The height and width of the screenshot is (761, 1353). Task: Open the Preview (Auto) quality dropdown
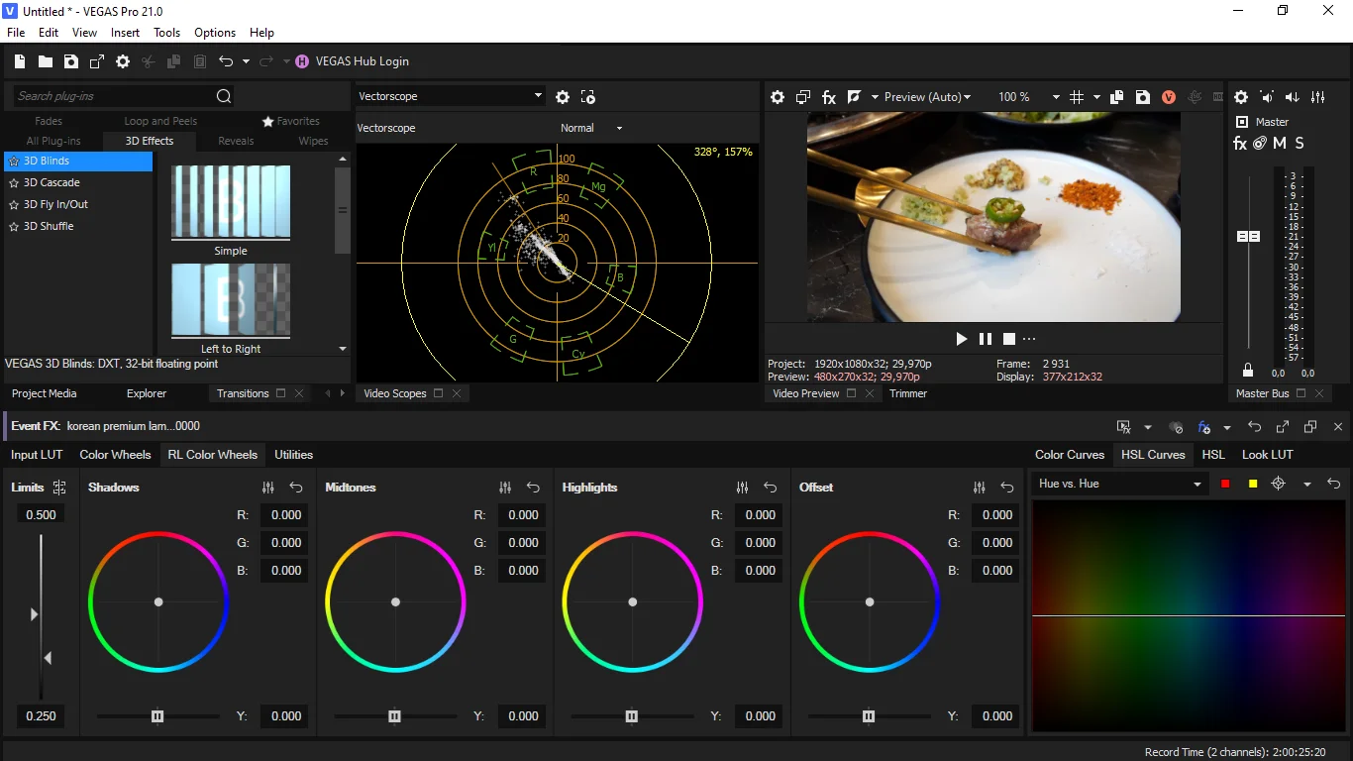pos(928,97)
